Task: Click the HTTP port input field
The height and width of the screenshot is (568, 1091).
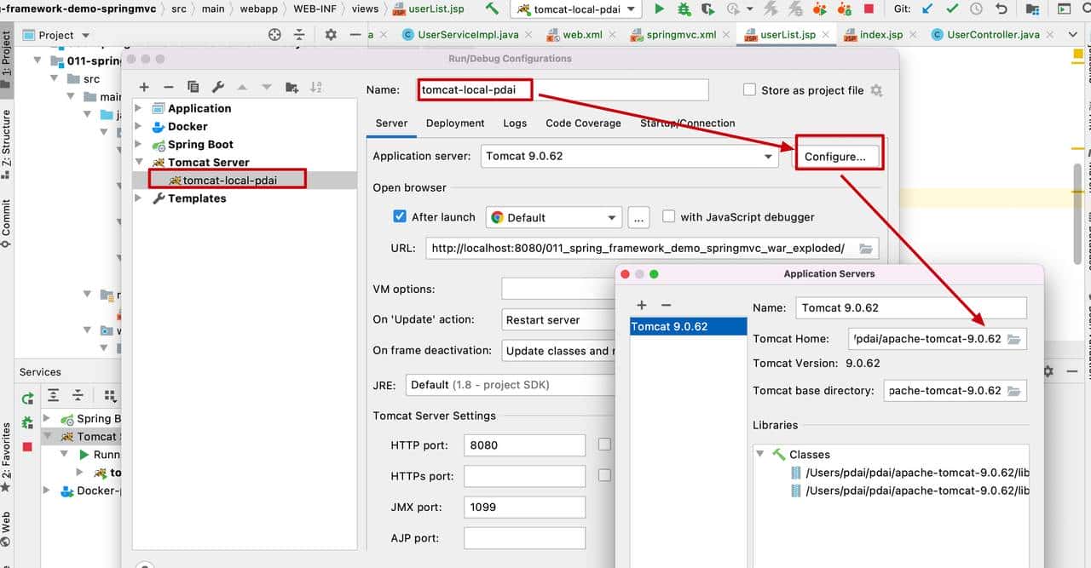Action: click(524, 445)
